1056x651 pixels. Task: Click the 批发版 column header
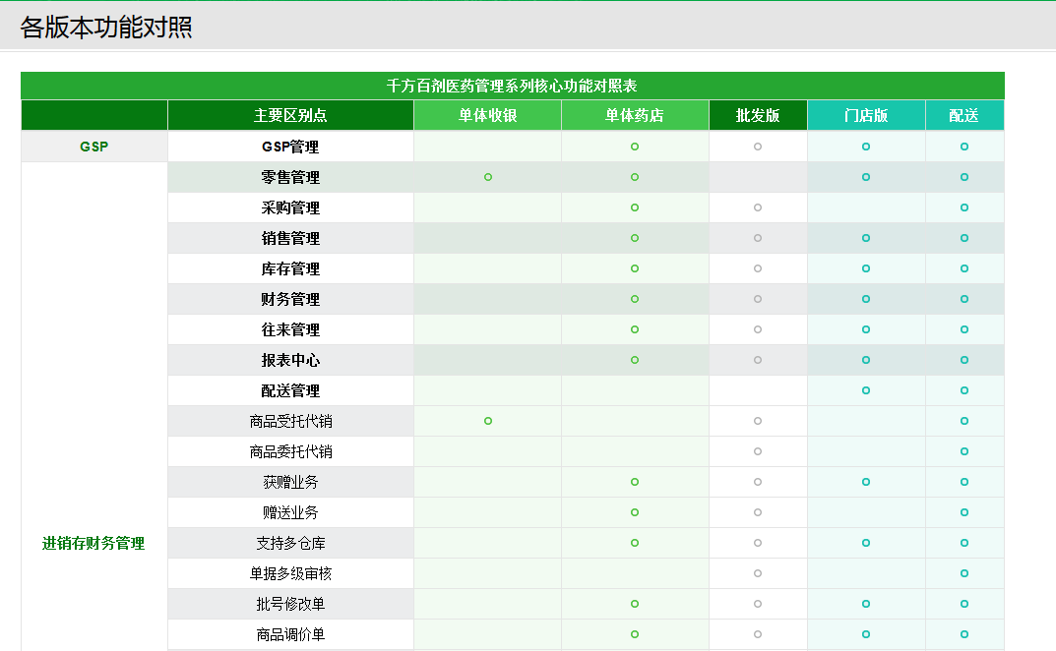click(x=758, y=115)
